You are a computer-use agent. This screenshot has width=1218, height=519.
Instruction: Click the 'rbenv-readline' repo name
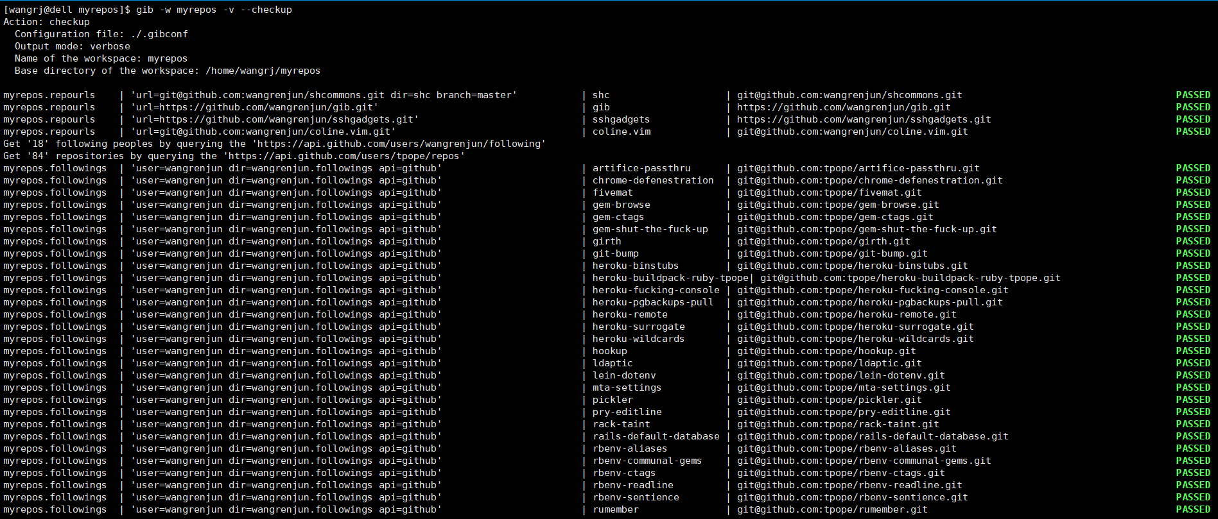pyautogui.click(x=633, y=485)
